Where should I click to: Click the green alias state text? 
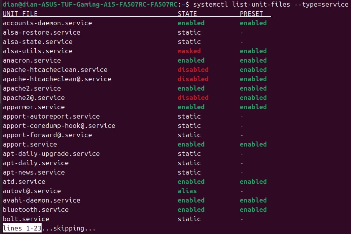pos(187,191)
